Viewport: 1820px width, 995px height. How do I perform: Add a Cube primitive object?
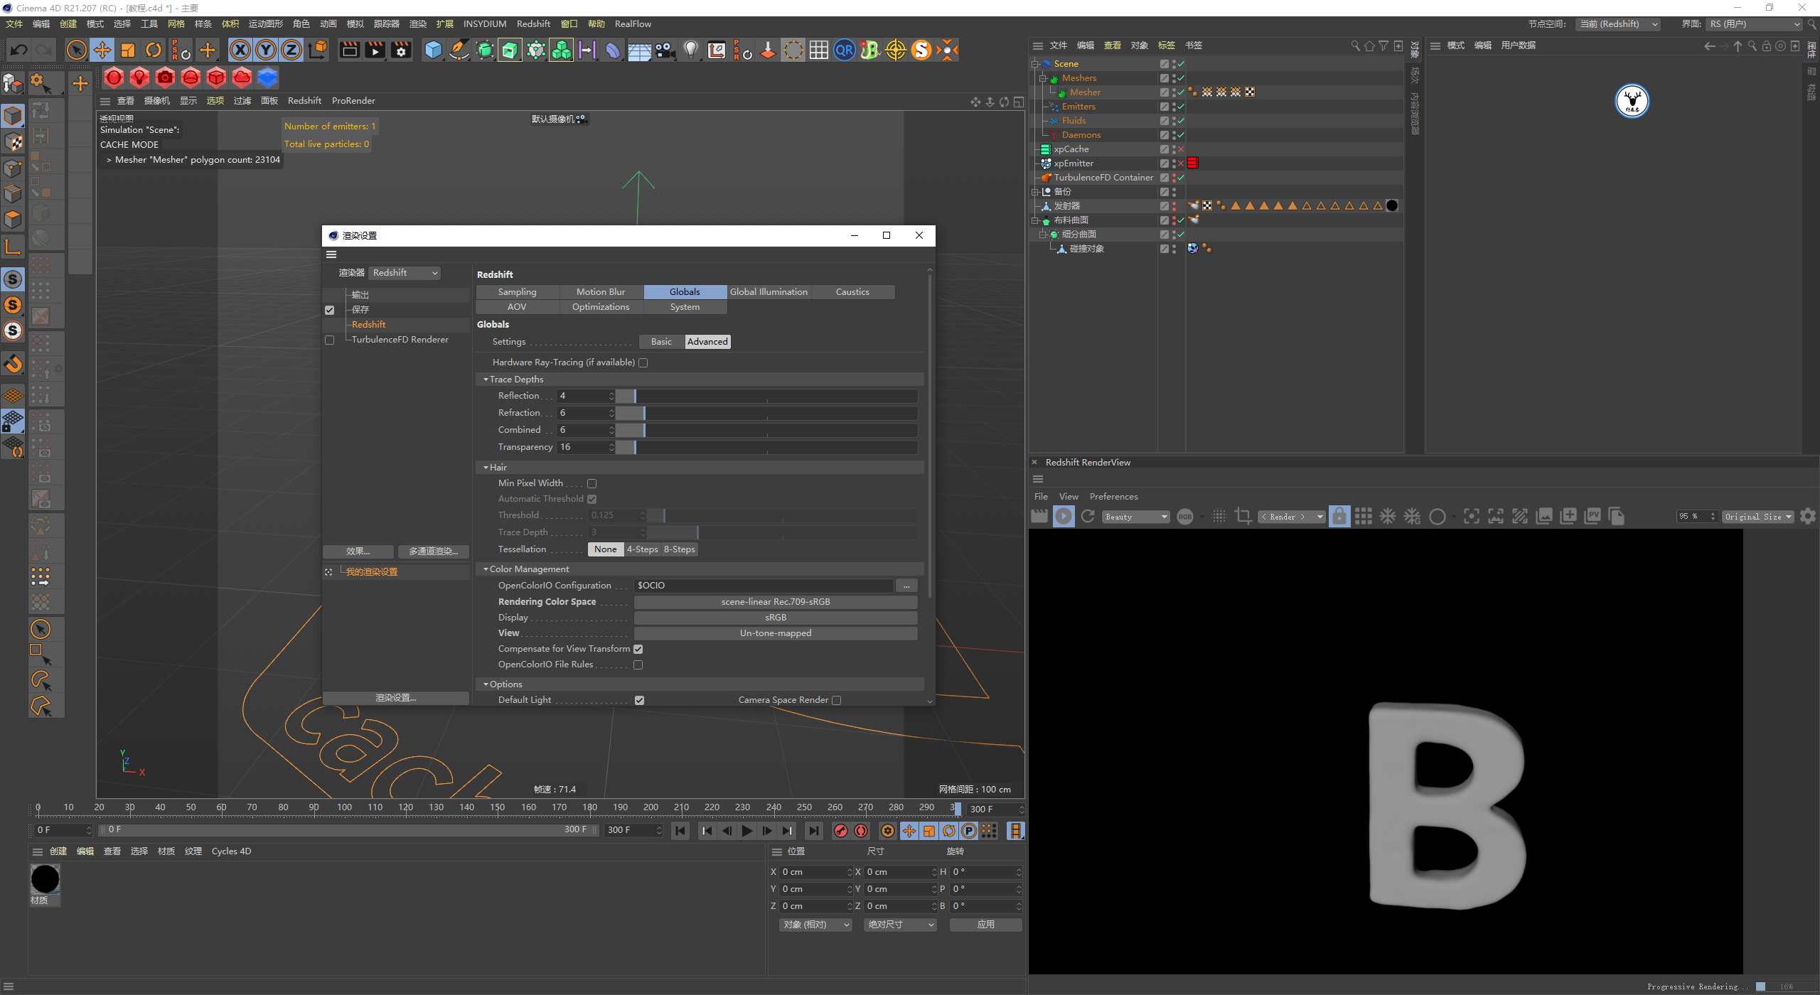[x=433, y=50]
